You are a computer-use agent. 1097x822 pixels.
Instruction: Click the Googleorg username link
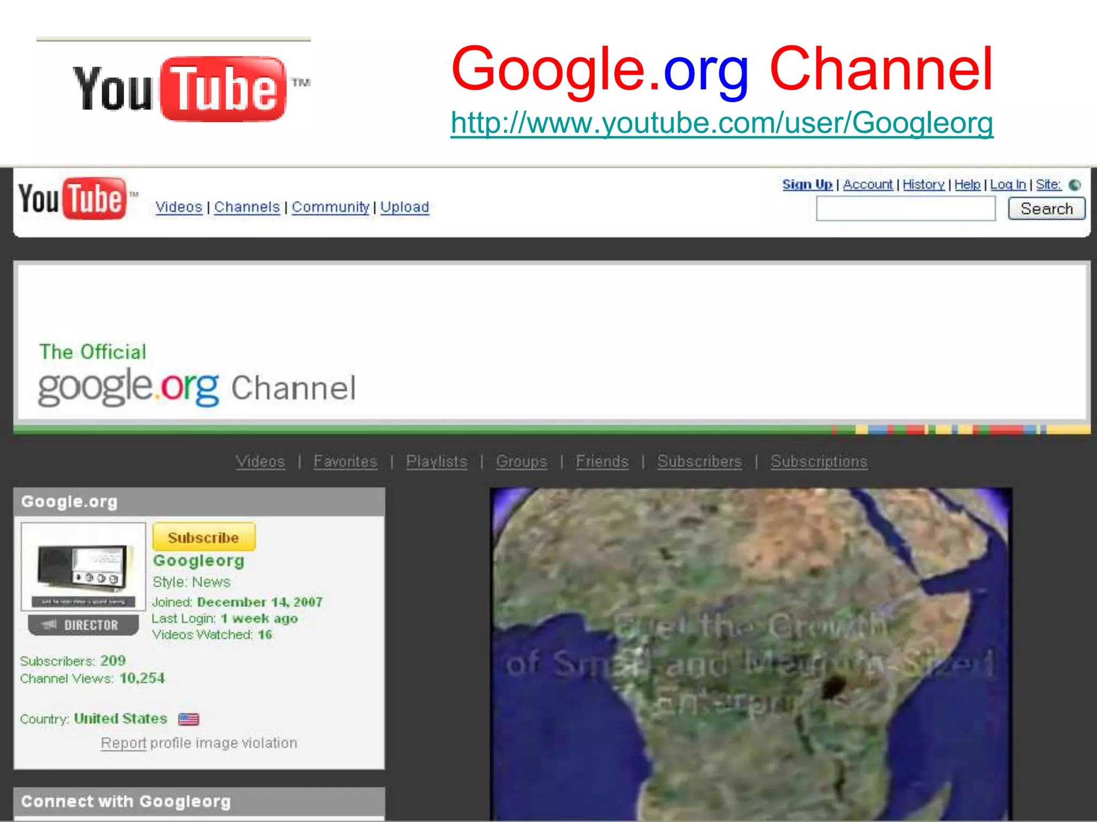click(x=199, y=561)
